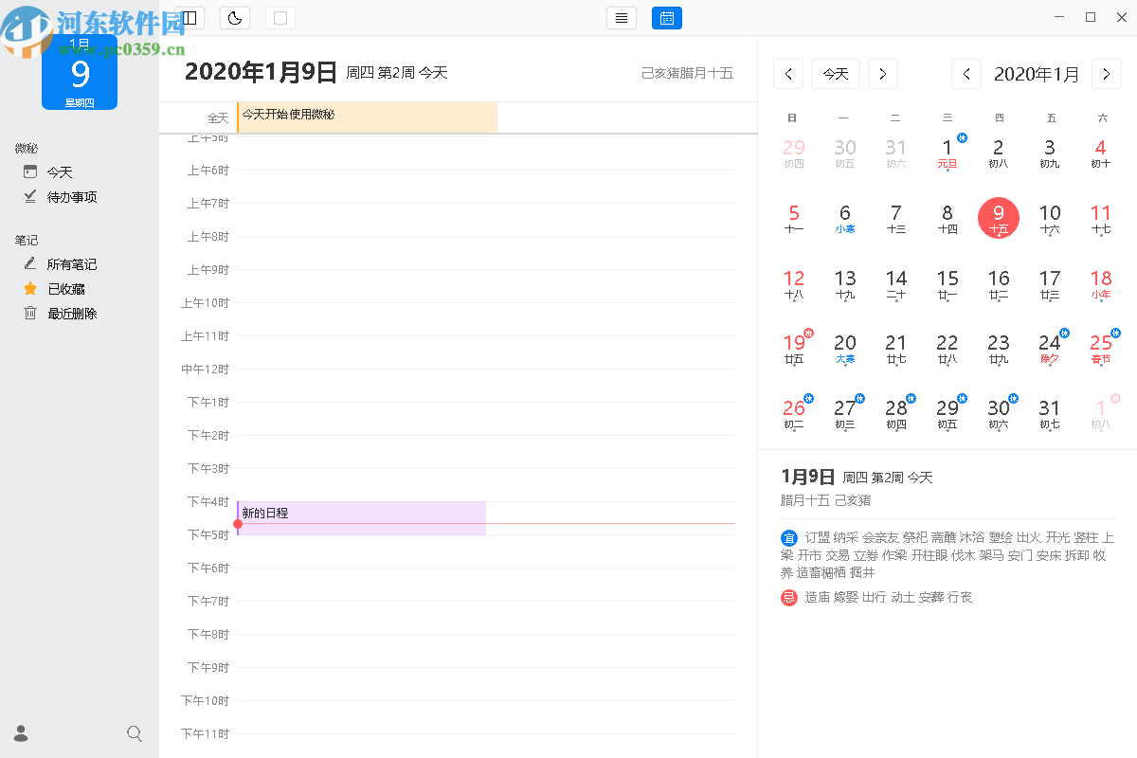Select January 15 in mini calendar

[947, 283]
